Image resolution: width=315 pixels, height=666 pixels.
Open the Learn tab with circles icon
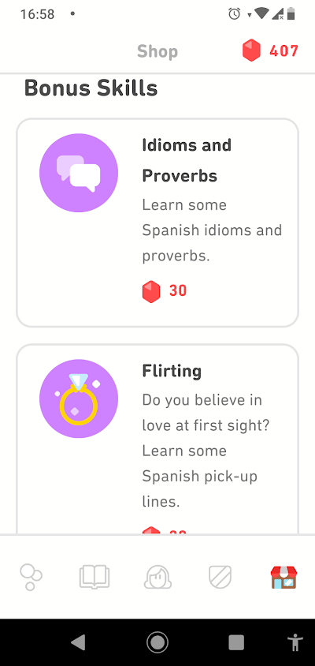(x=31, y=578)
